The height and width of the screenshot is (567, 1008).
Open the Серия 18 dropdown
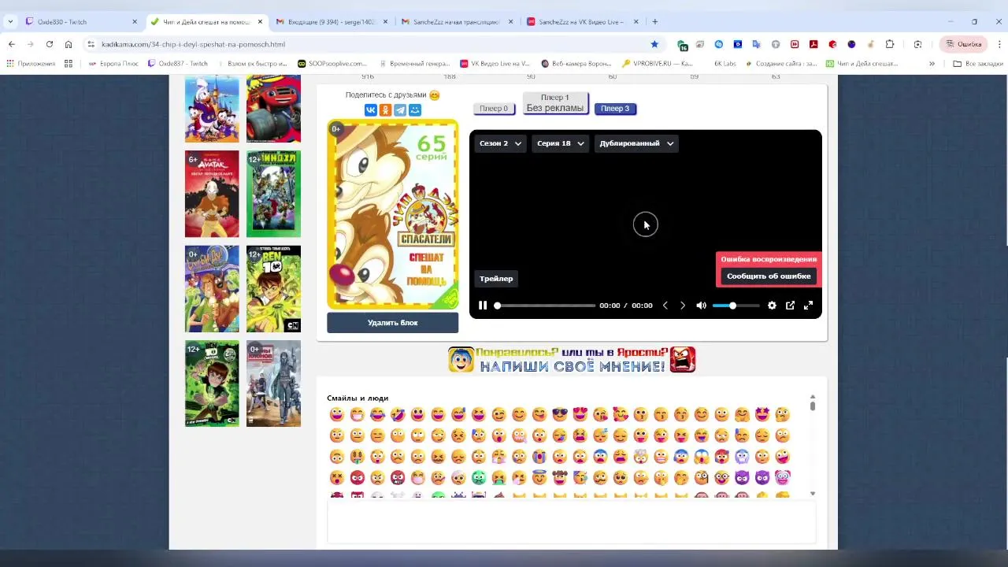coord(561,143)
